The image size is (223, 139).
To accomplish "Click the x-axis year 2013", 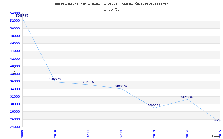I will (x=154, y=134).
